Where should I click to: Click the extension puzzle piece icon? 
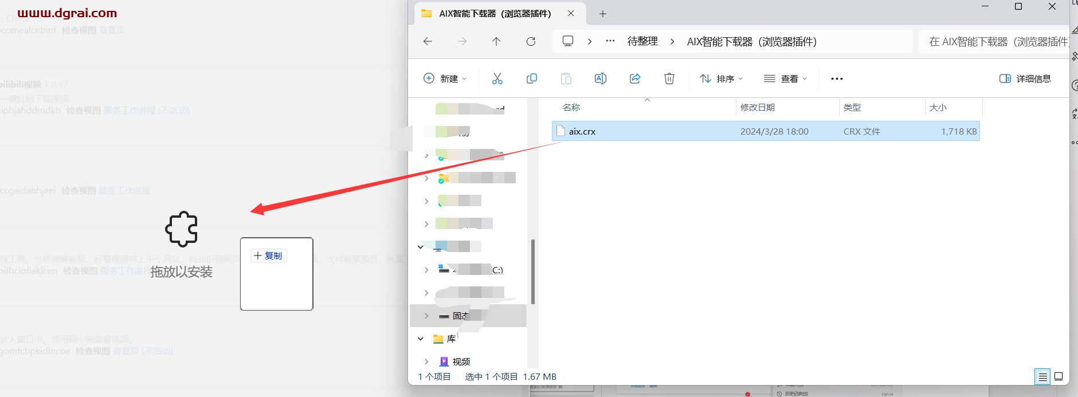[182, 229]
